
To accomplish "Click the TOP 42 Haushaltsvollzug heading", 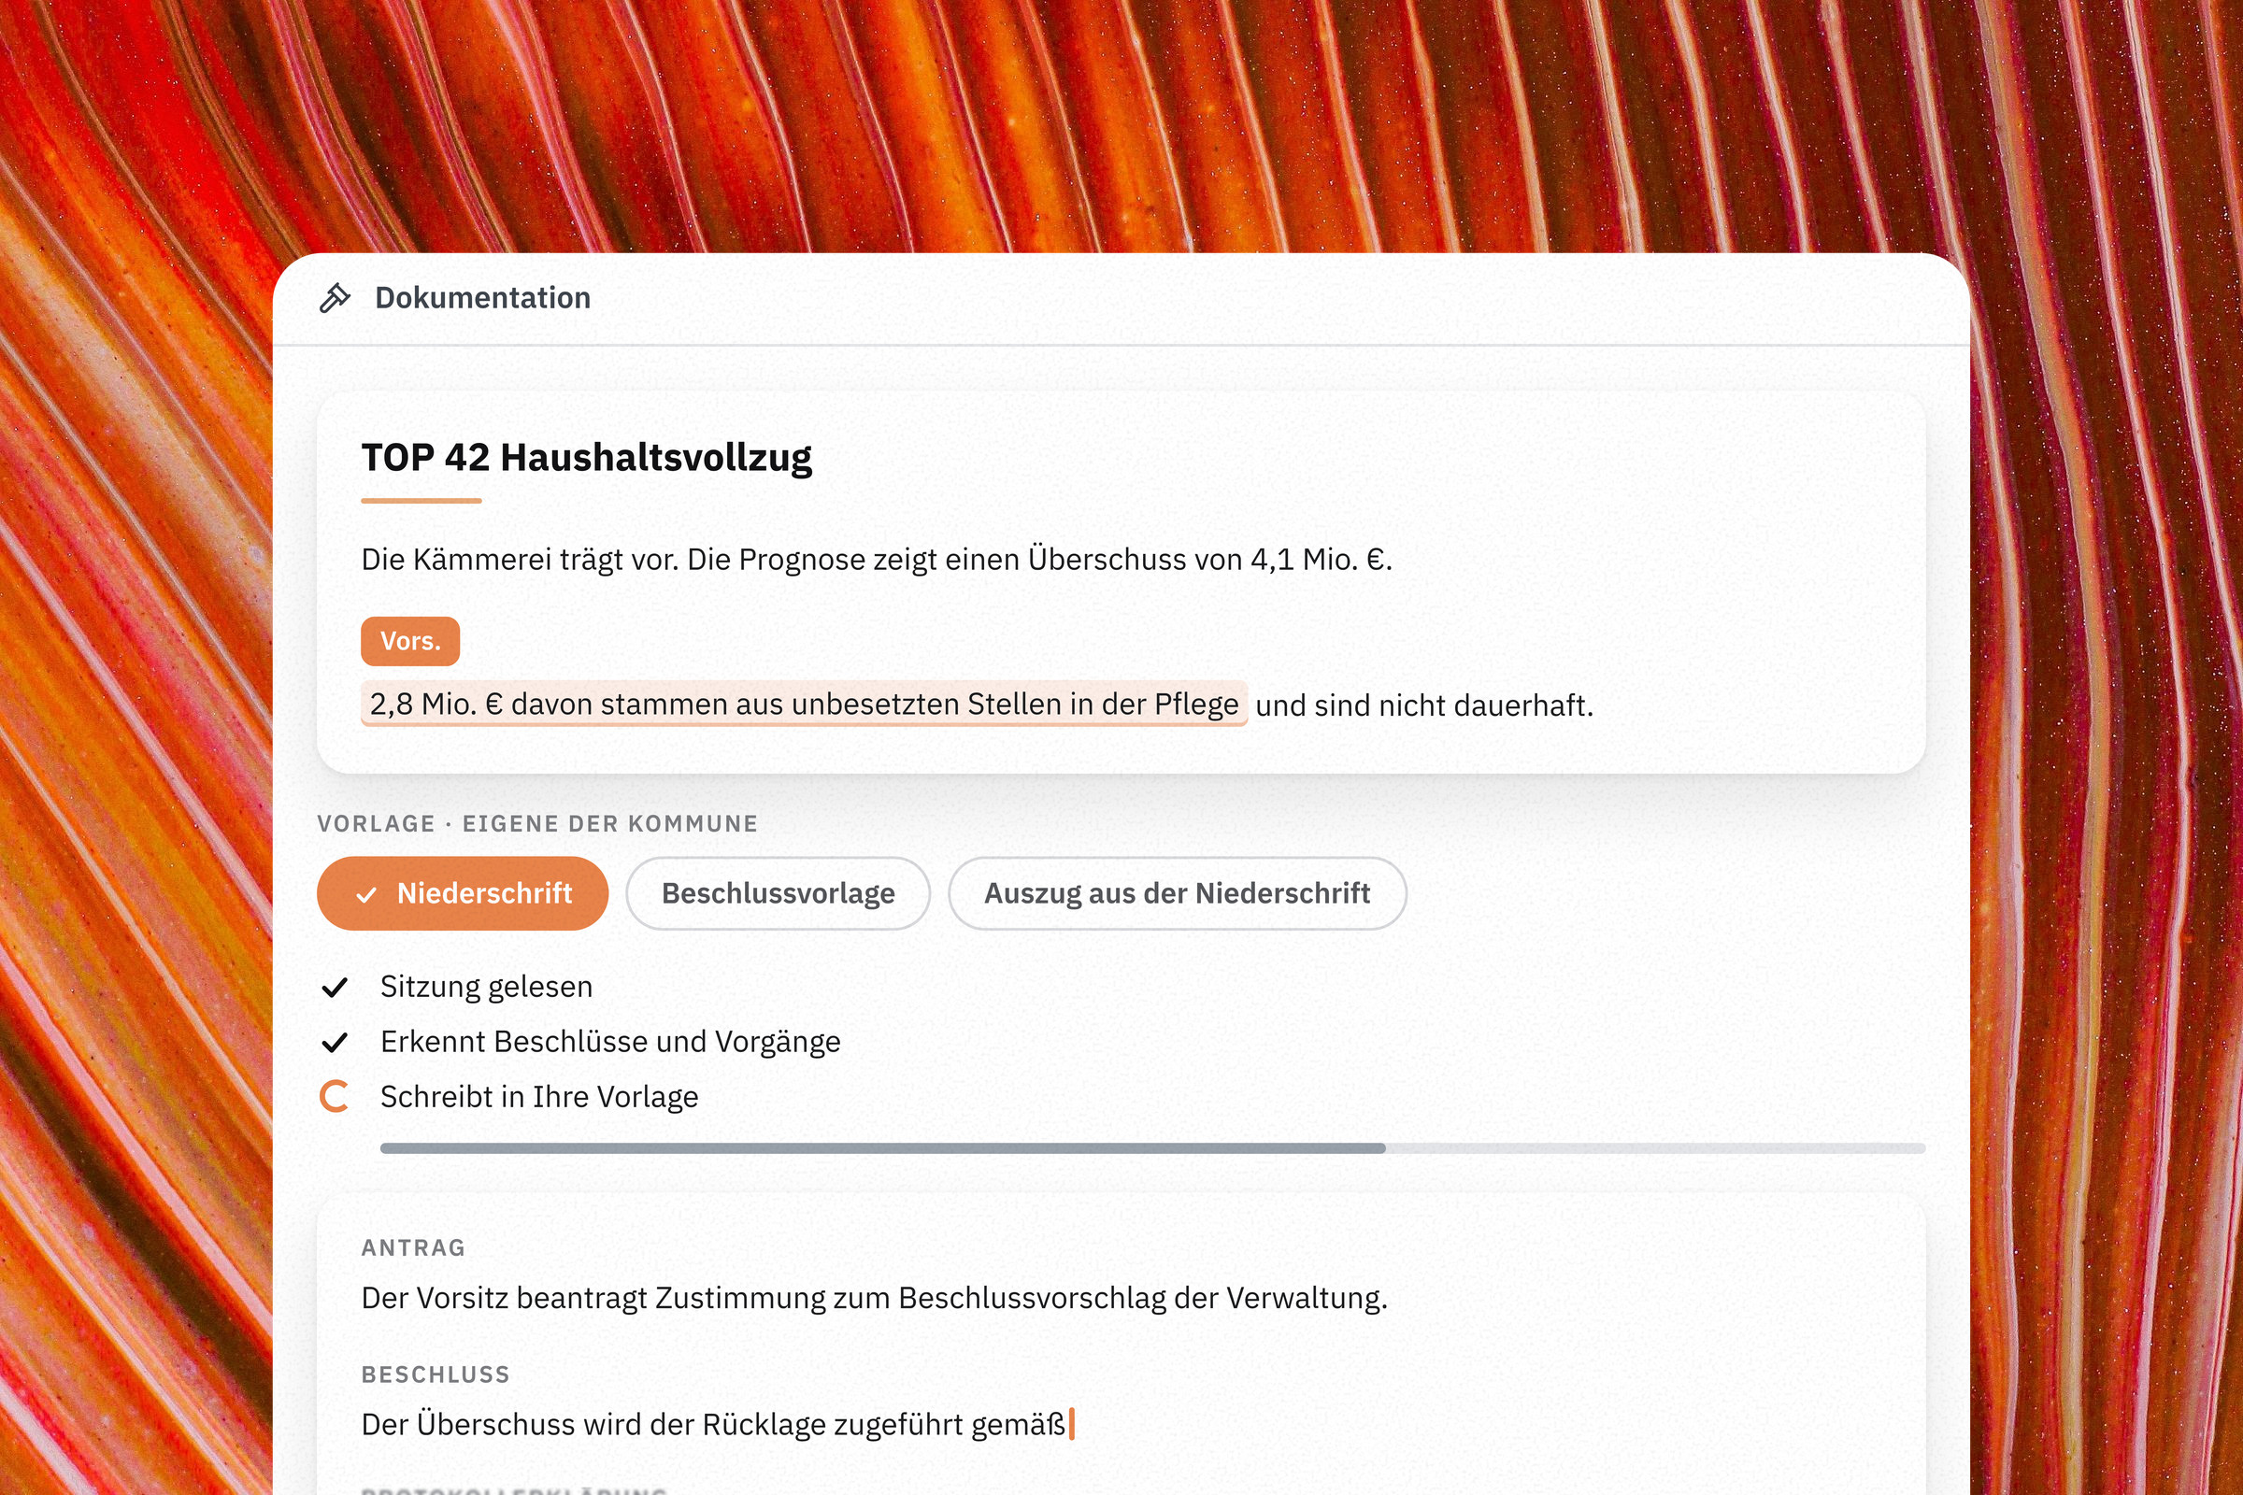I will pyautogui.click(x=587, y=458).
